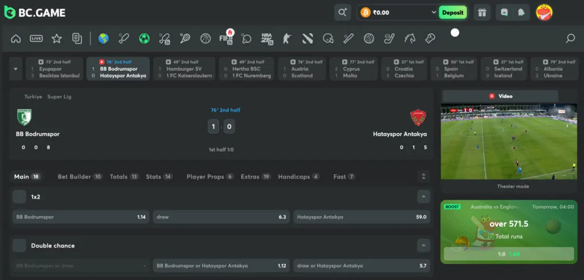This screenshot has height=280, width=584.
Task: Open Favorites star icon
Action: coord(56,38)
